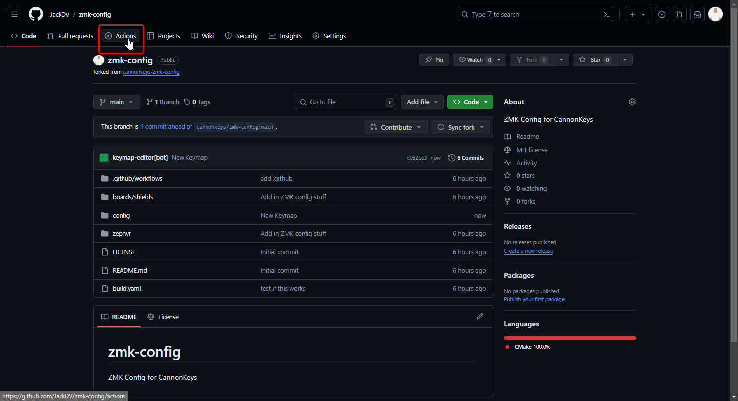Expand the main branch dropdown
The height and width of the screenshot is (401, 738).
click(117, 102)
